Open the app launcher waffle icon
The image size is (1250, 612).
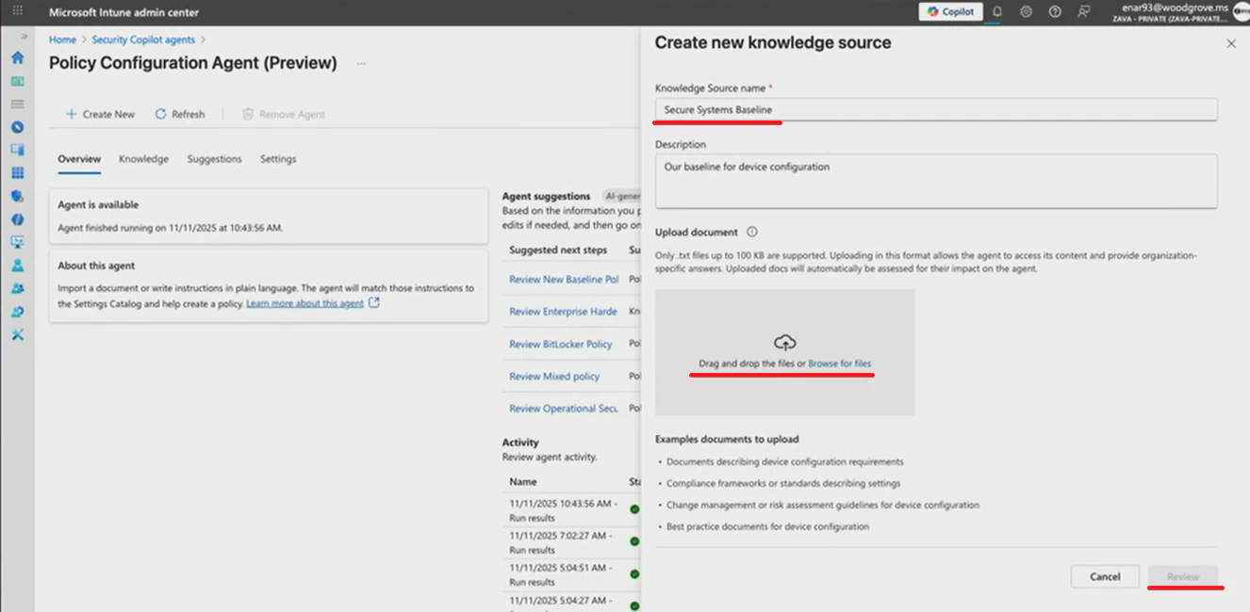(x=17, y=11)
